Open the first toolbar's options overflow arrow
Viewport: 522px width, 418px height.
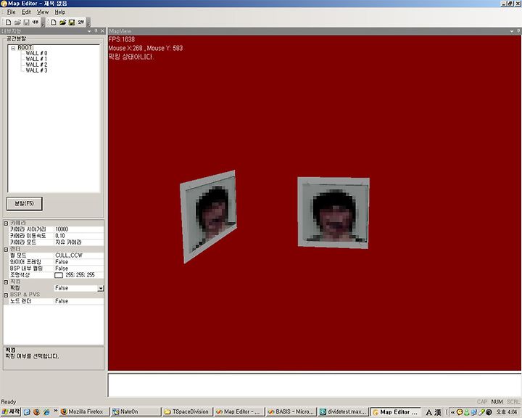tap(43, 22)
